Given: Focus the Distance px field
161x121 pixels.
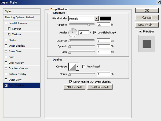Looking at the screenshot, I should click(x=103, y=41).
